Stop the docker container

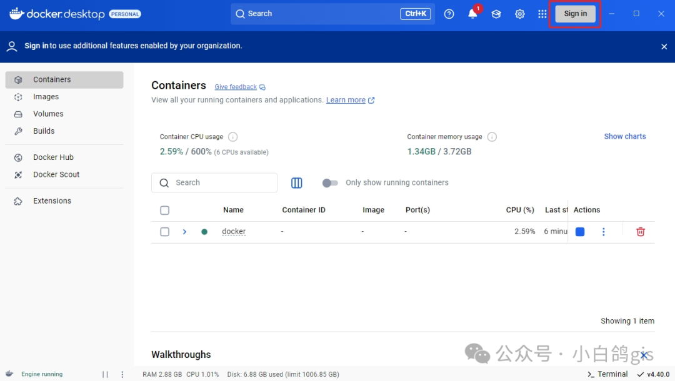(x=580, y=232)
